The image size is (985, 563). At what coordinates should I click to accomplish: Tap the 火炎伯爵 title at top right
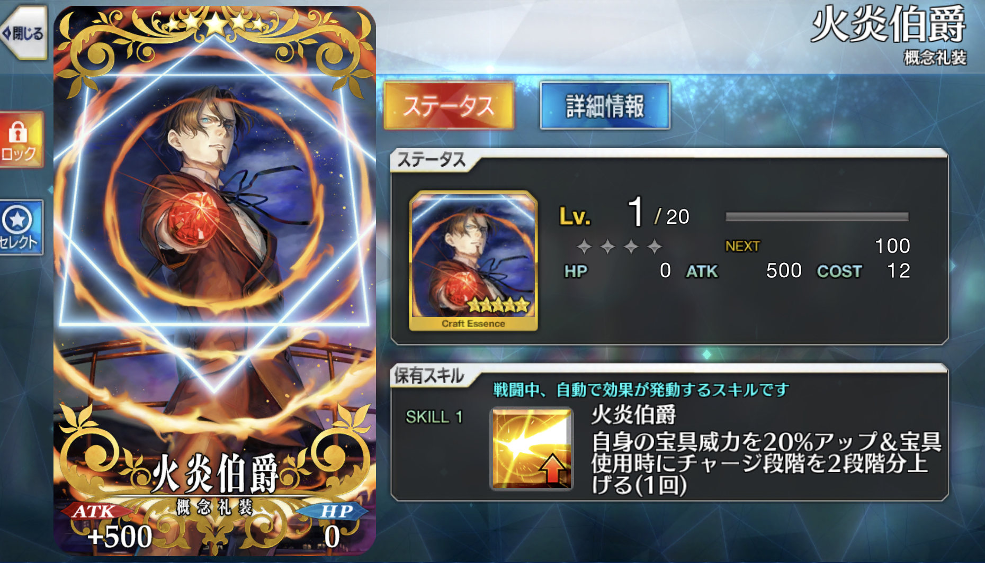(x=888, y=25)
